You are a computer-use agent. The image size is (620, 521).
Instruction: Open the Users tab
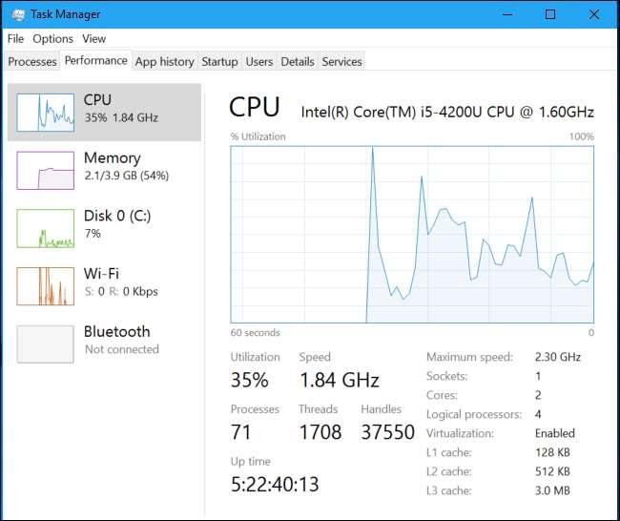coord(259,62)
